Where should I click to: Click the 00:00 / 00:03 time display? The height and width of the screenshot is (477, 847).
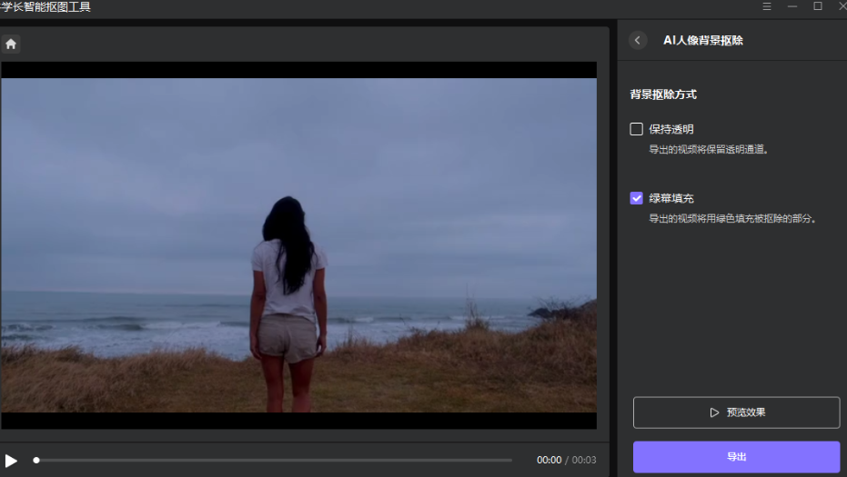click(566, 461)
